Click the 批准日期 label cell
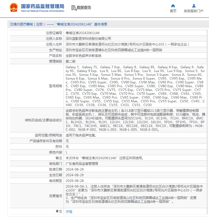 coord(37,169)
